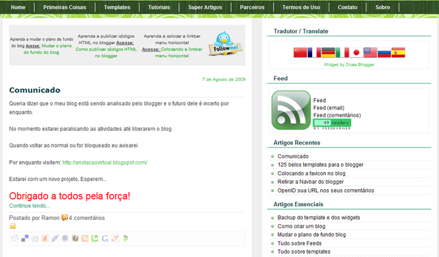Share post by email envelope icon
This screenshot has height=257, width=439.
(x=15, y=238)
